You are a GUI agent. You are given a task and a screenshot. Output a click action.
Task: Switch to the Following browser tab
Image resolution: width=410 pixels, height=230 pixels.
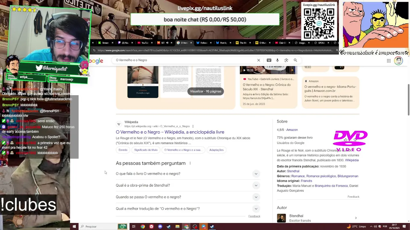[202, 43]
